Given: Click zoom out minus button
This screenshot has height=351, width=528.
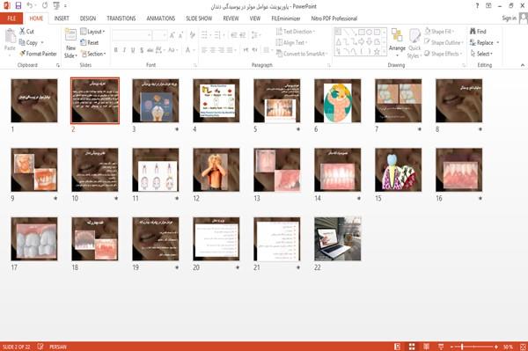Looking at the screenshot, I should tap(452, 347).
